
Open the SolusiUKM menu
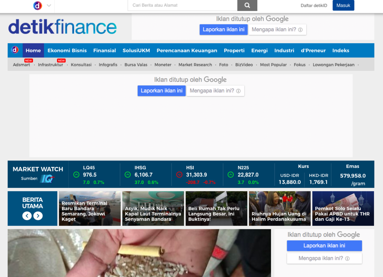(136, 50)
